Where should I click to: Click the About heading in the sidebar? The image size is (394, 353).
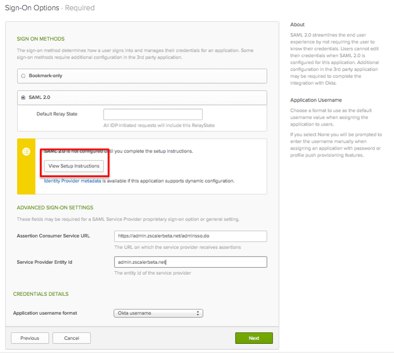297,25
